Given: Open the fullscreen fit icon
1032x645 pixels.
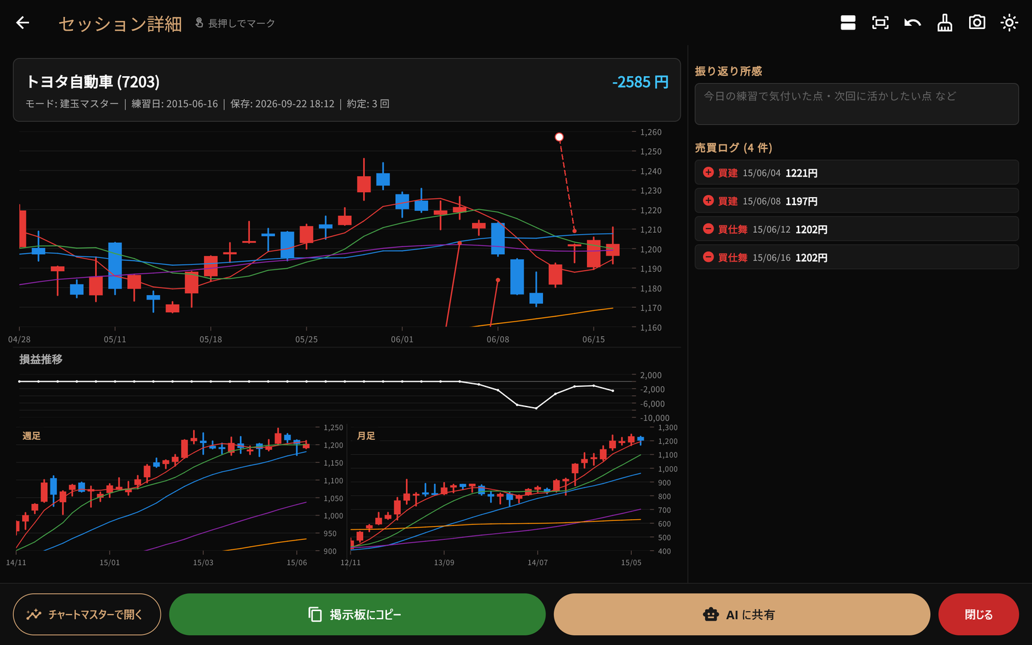Looking at the screenshot, I should [880, 23].
